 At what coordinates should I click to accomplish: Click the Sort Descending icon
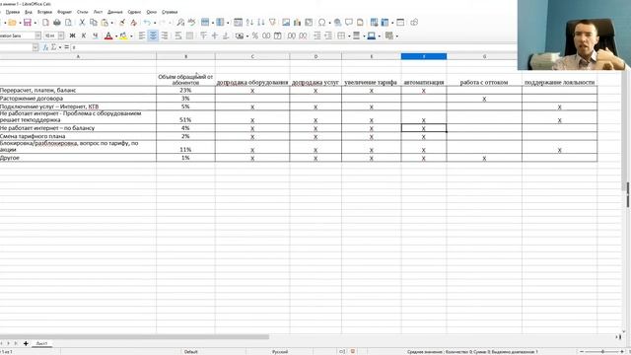pos(260,23)
